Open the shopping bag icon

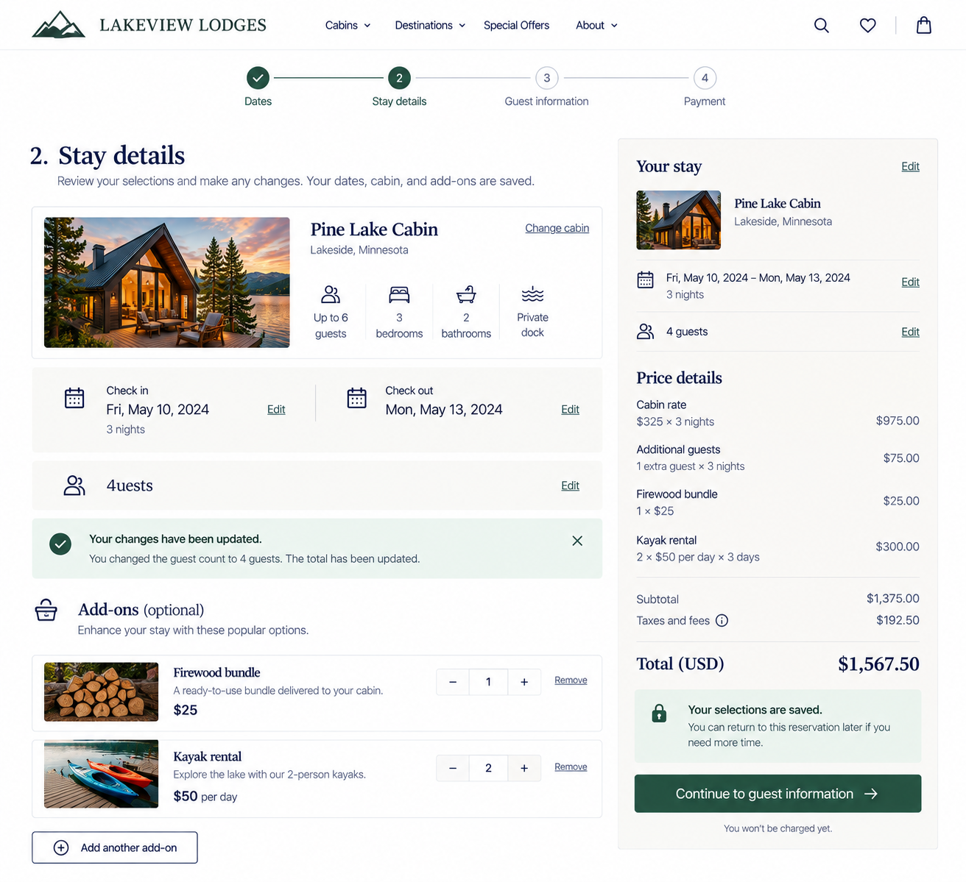[x=924, y=26]
